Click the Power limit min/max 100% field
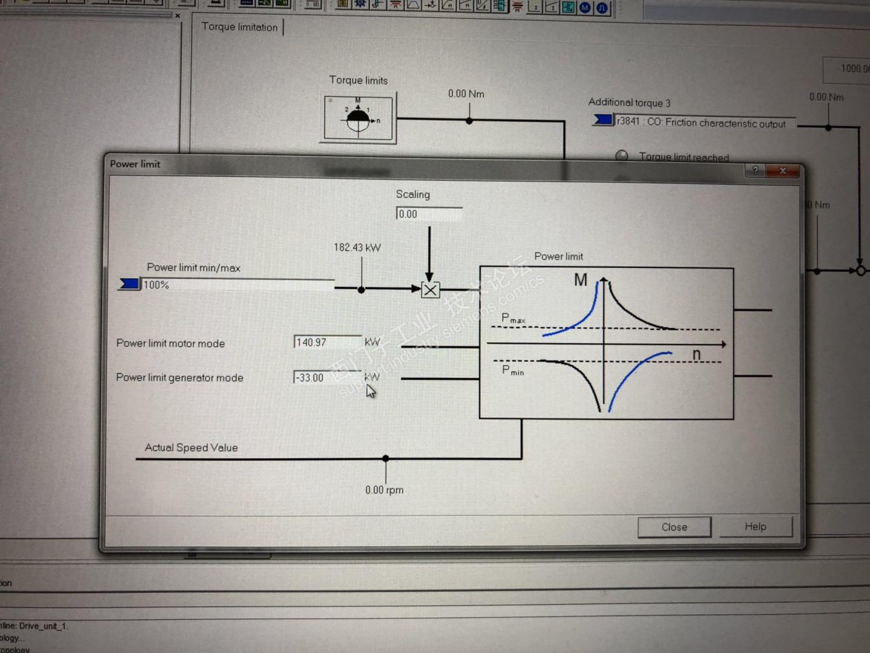 click(x=237, y=285)
